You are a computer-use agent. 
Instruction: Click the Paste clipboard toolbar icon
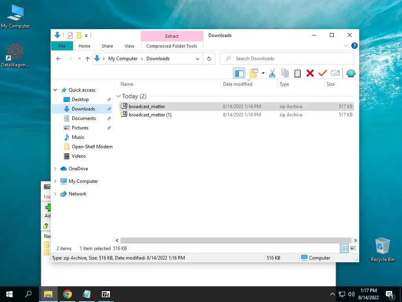click(298, 74)
